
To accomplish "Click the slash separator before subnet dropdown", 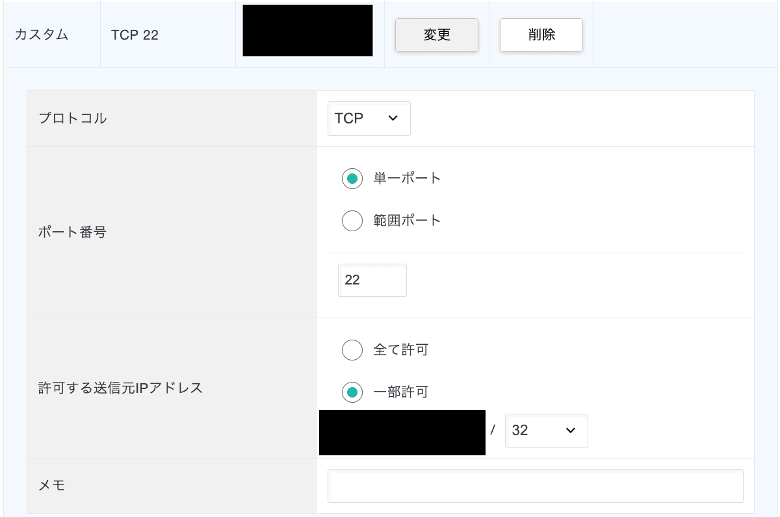I will [493, 431].
